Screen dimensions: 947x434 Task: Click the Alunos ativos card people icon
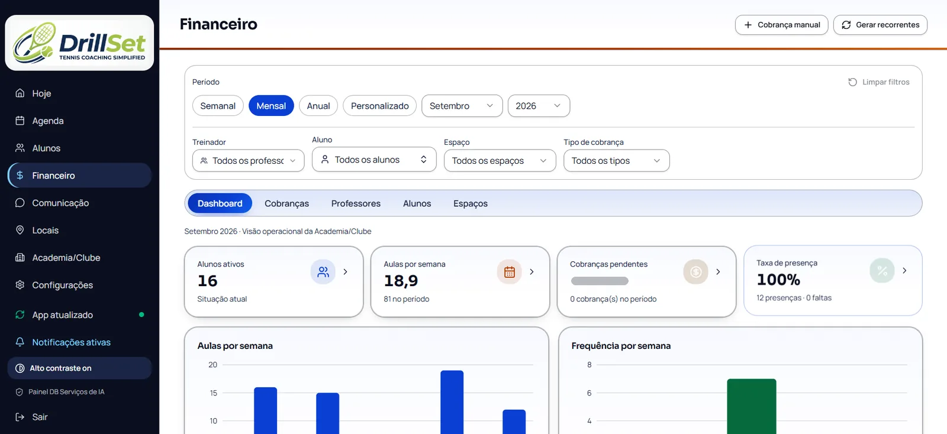click(x=323, y=272)
